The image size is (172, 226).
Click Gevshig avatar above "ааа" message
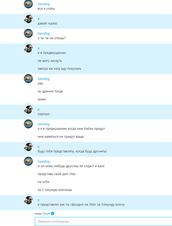(x=28, y=79)
